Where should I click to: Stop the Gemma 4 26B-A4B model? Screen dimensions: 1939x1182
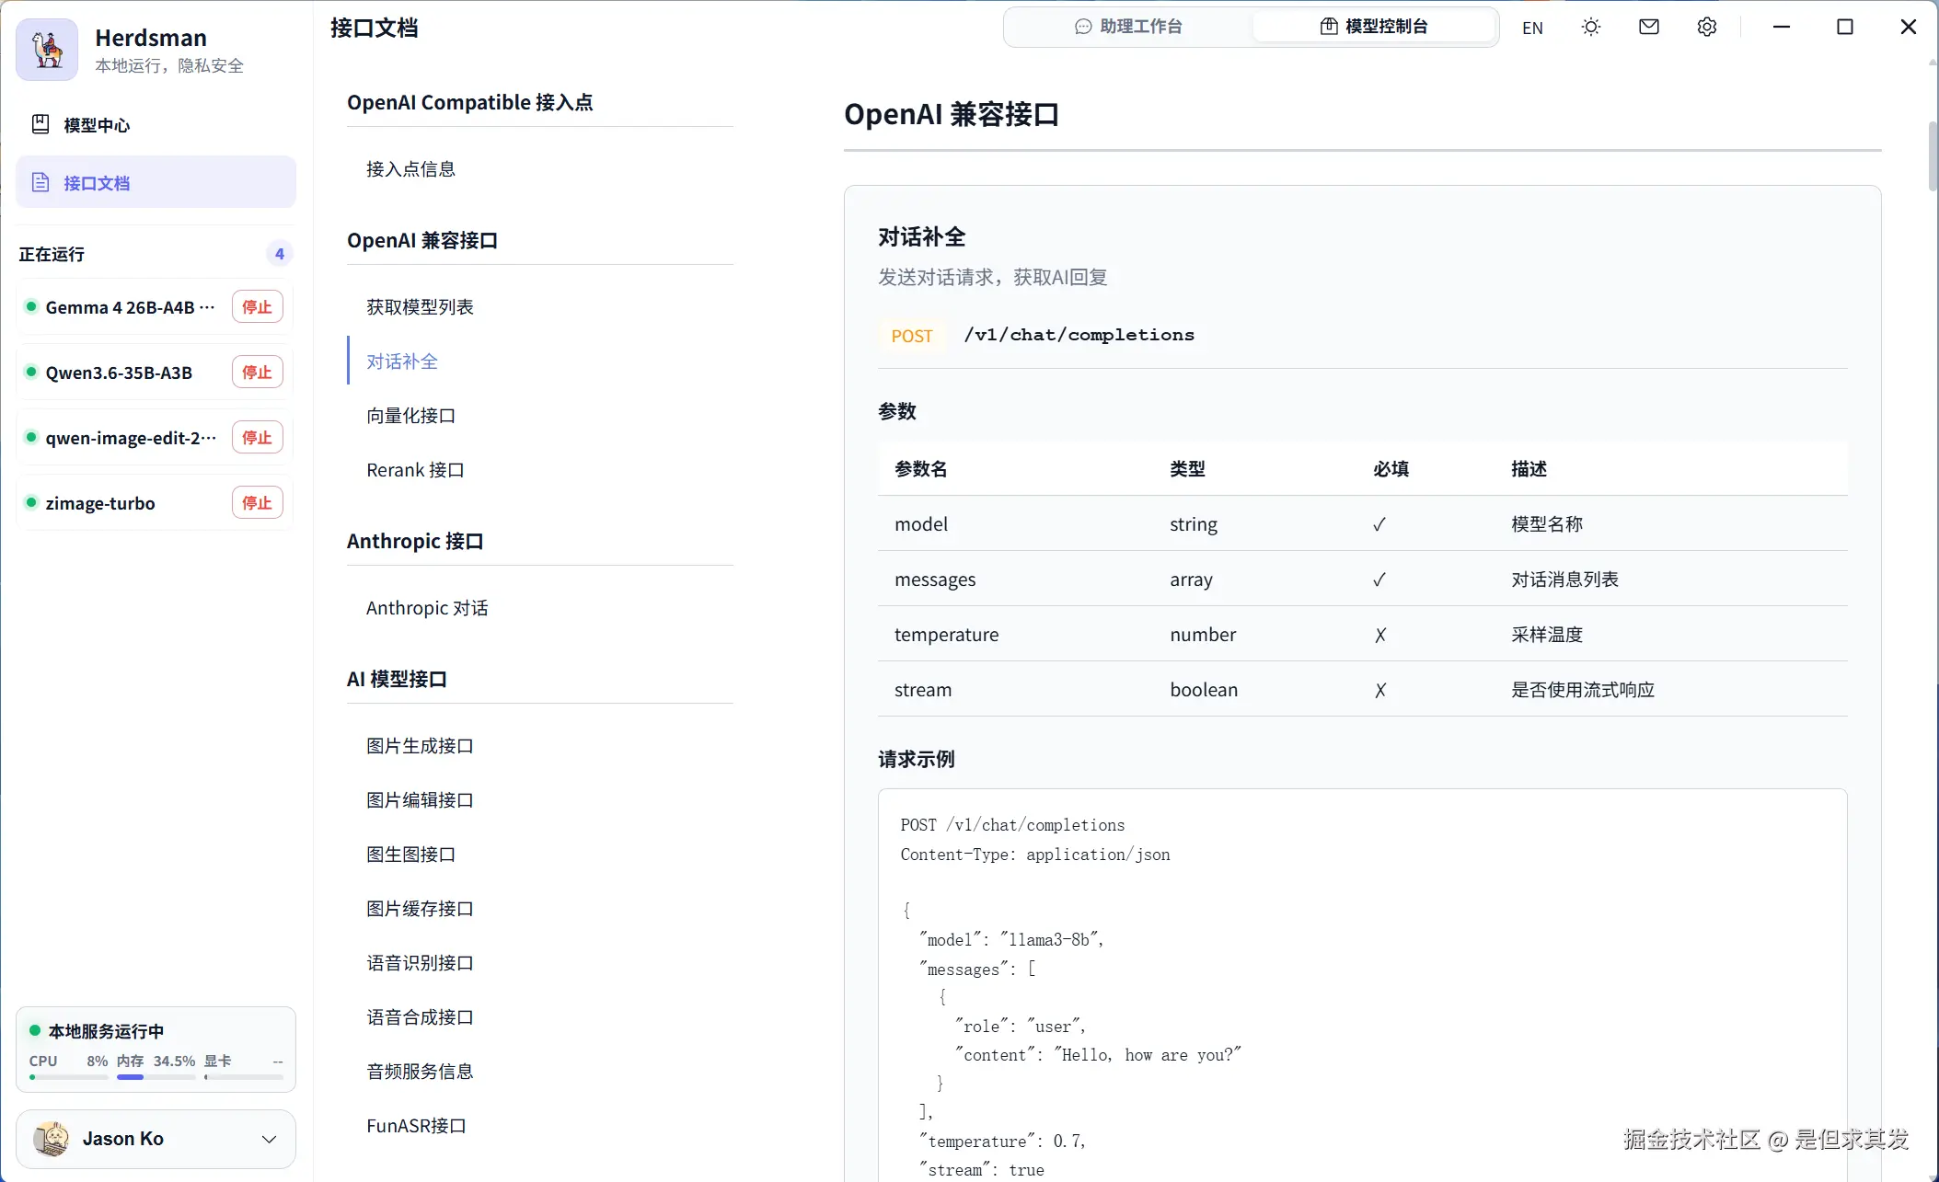tap(257, 307)
